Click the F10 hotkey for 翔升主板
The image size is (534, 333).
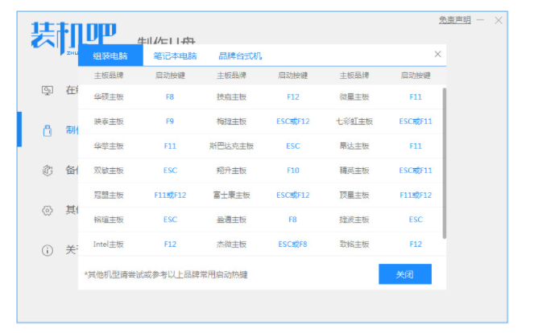click(x=293, y=171)
